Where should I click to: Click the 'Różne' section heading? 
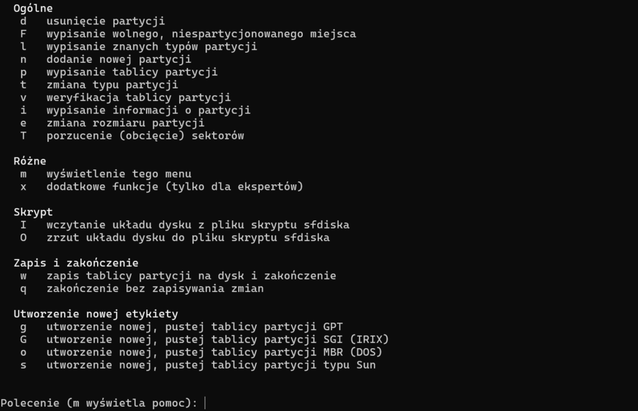click(x=30, y=161)
